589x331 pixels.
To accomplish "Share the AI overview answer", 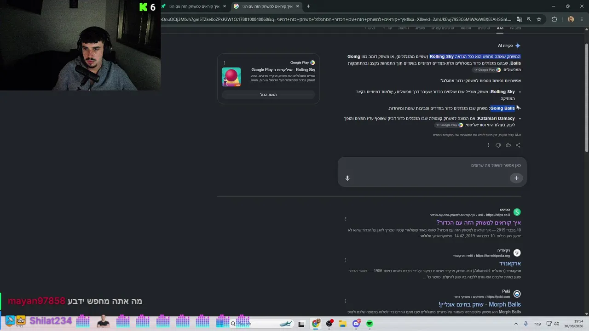I will pos(518,145).
